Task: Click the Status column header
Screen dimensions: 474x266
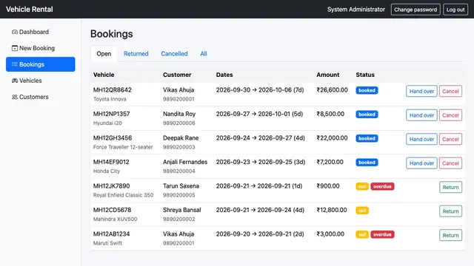Action: point(365,75)
